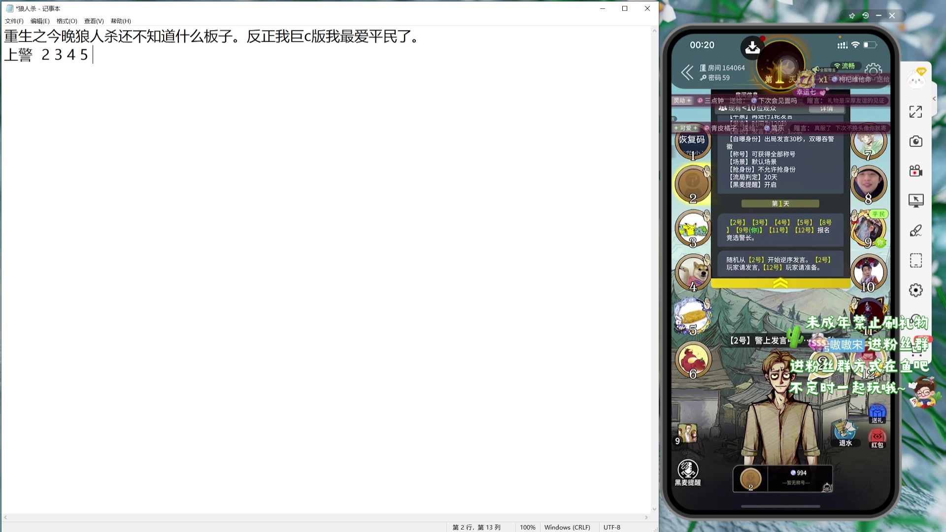This screenshot has height=532, width=946.
Task: Collapse the sidebar with the chevron arrow
Action: 934,99
